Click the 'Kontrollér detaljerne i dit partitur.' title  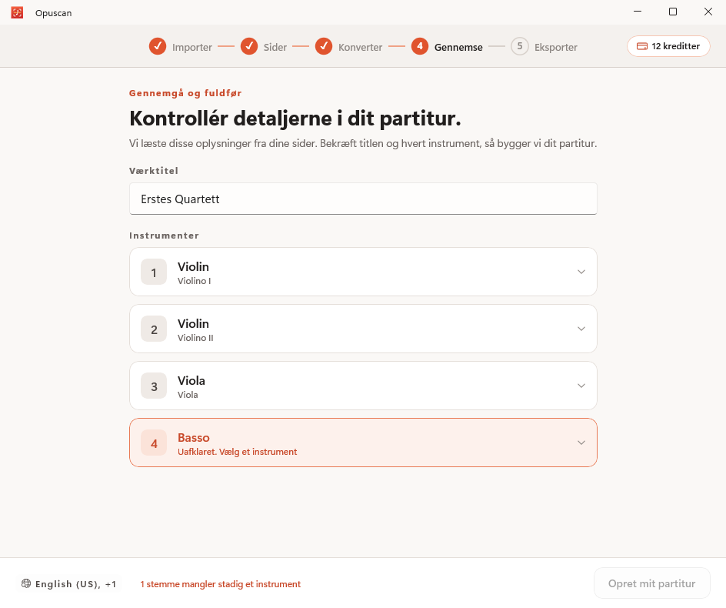tap(295, 119)
